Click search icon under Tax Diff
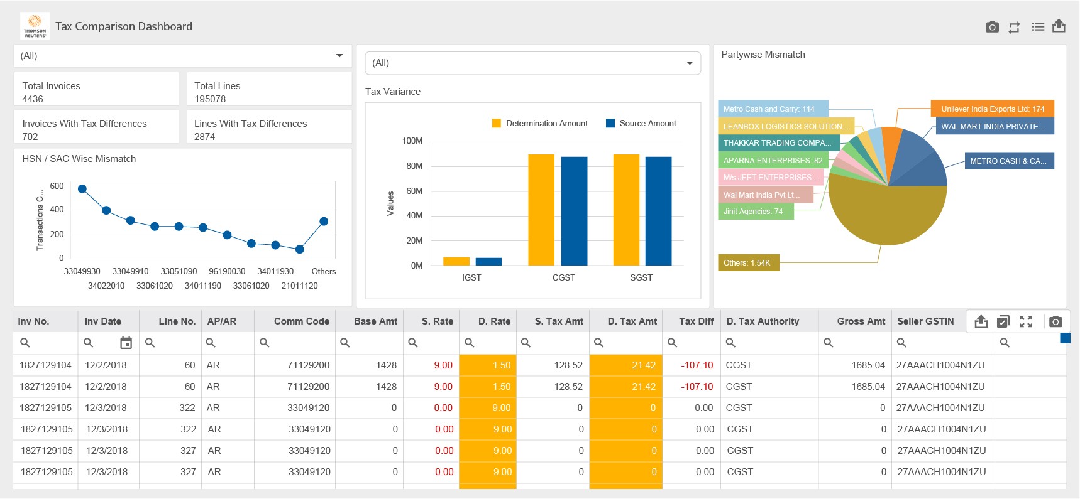 pos(672,343)
